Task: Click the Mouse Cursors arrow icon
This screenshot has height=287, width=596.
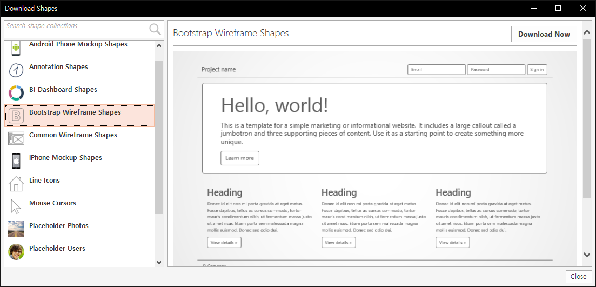Action: [16, 206]
